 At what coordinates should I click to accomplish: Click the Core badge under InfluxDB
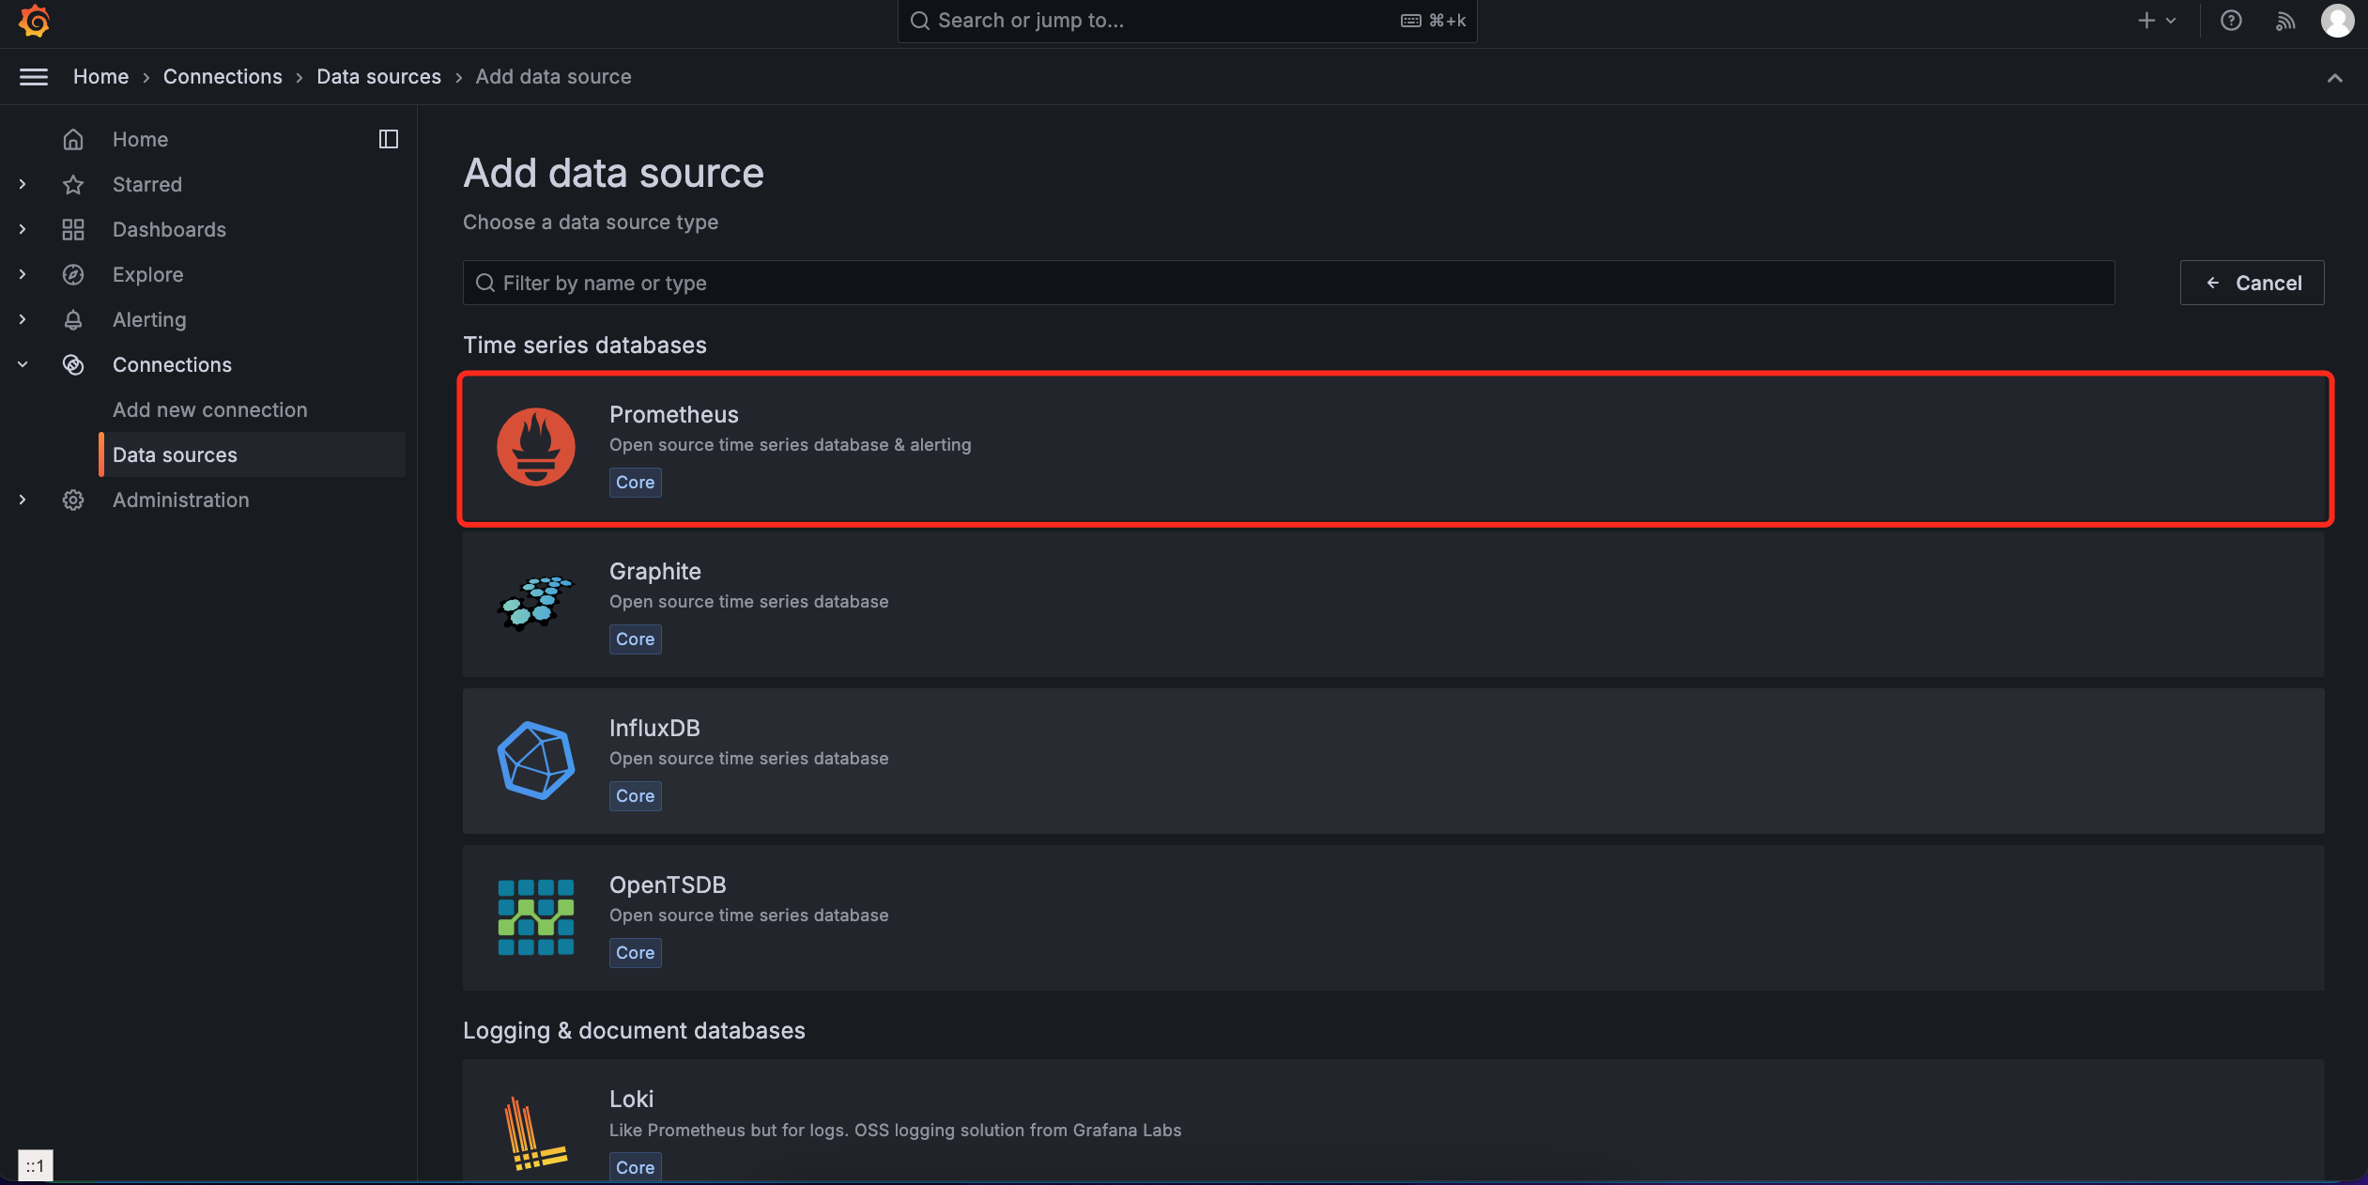tap(636, 796)
